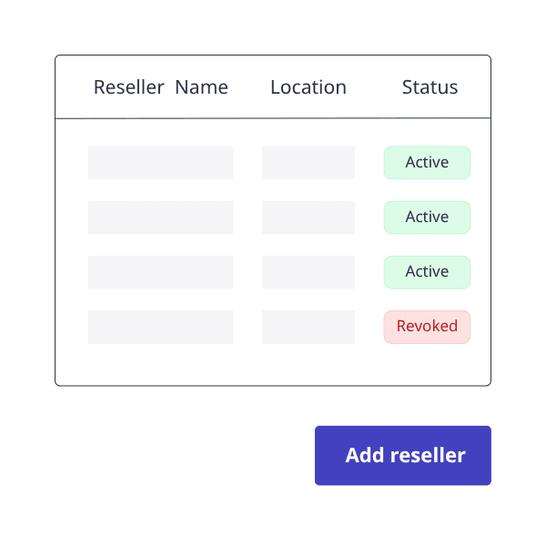Viewport: 546px width, 546px height.
Task: Click the third row's location placeholder
Action: coord(308,272)
